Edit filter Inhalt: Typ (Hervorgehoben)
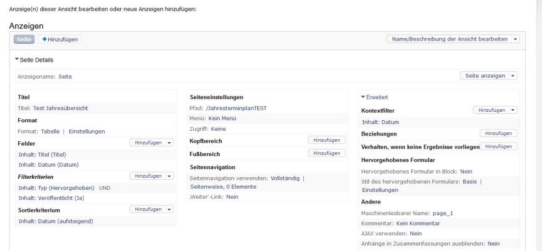542x251 pixels. (56, 188)
